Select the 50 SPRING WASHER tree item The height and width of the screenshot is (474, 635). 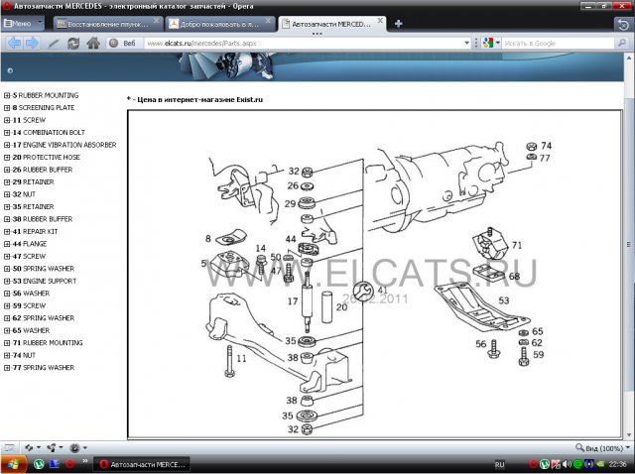coord(44,269)
